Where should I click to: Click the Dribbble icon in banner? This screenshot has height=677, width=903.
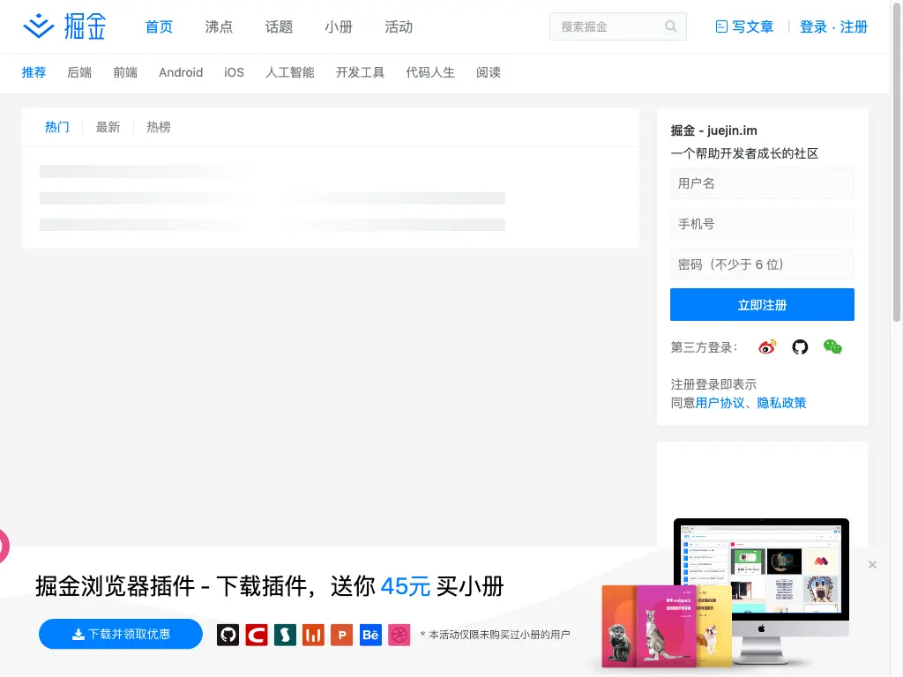(x=399, y=635)
